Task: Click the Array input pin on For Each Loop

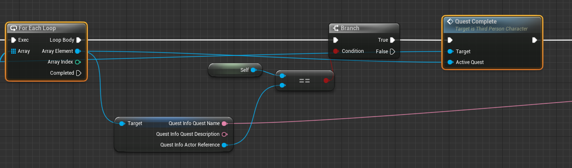Action: pos(13,51)
